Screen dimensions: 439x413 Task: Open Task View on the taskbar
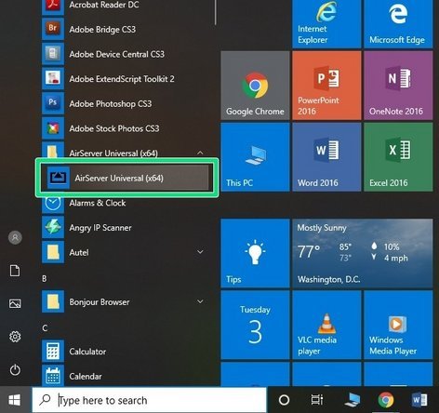tap(317, 400)
